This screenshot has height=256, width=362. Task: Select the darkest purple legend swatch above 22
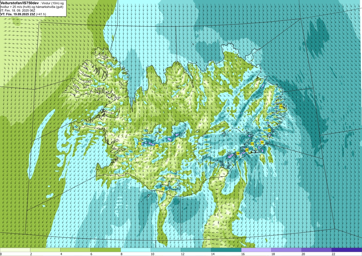(347, 250)
